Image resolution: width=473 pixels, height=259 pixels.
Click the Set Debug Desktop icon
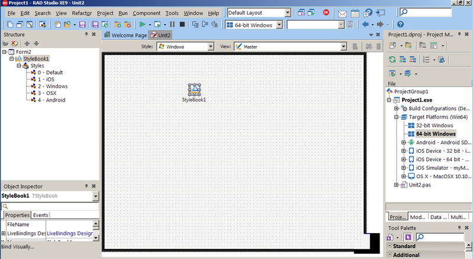[311, 12]
